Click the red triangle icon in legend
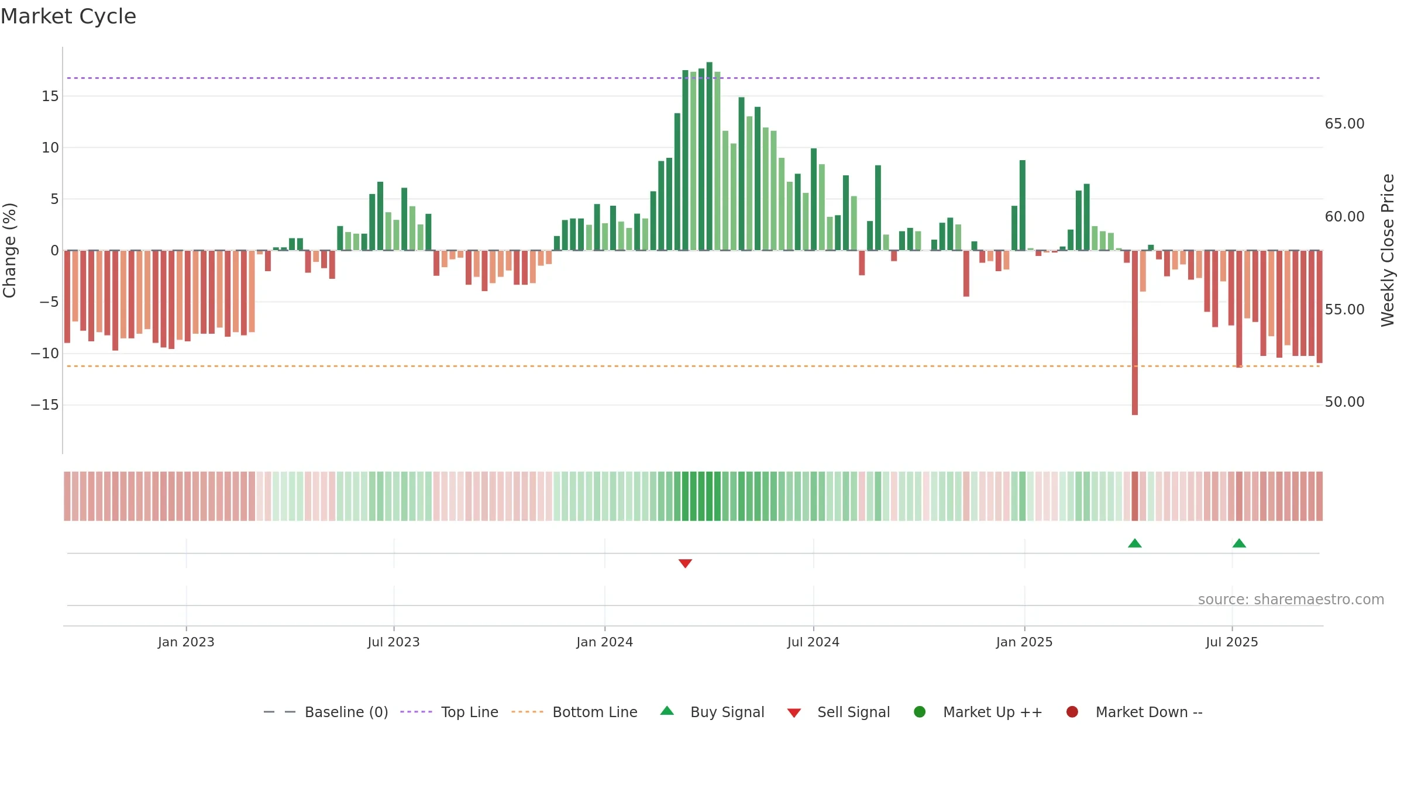The height and width of the screenshot is (789, 1404). click(794, 713)
